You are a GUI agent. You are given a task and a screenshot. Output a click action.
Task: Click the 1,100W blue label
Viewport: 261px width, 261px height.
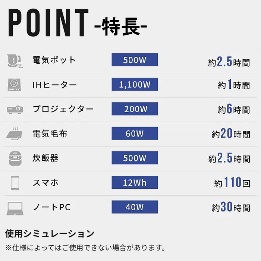[x=135, y=84]
